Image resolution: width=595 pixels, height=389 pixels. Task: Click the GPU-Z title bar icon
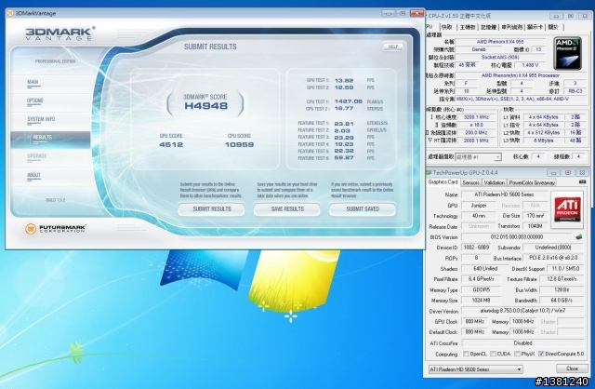429,173
